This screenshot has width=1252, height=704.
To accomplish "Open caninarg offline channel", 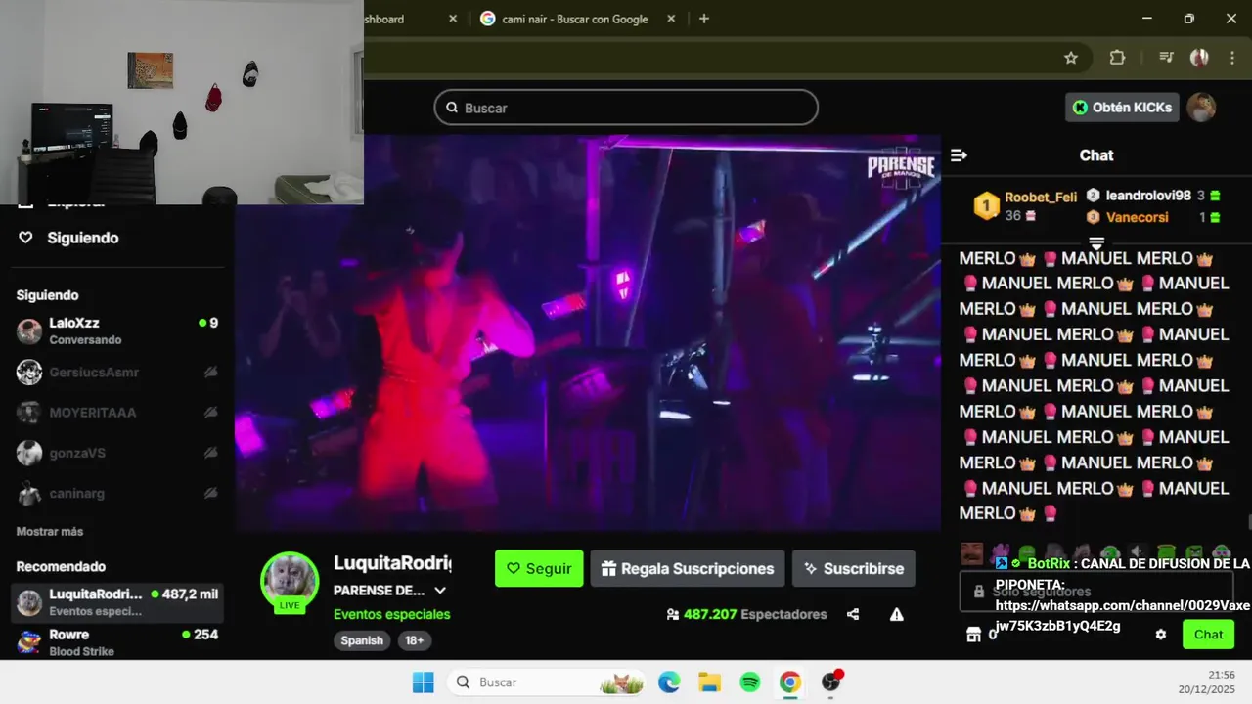I will click(x=117, y=494).
